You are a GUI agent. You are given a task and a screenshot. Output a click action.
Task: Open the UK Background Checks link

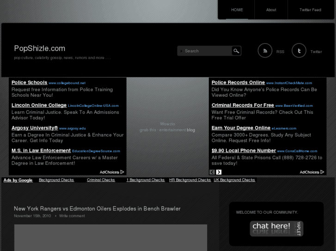234,180
